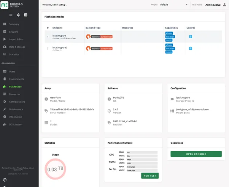This screenshot has width=229, height=187.
Task: Click serial number 78deaef7-6c35-40ad-8d0c-12453532cbfa
Action: pyautogui.click(x=72, y=109)
